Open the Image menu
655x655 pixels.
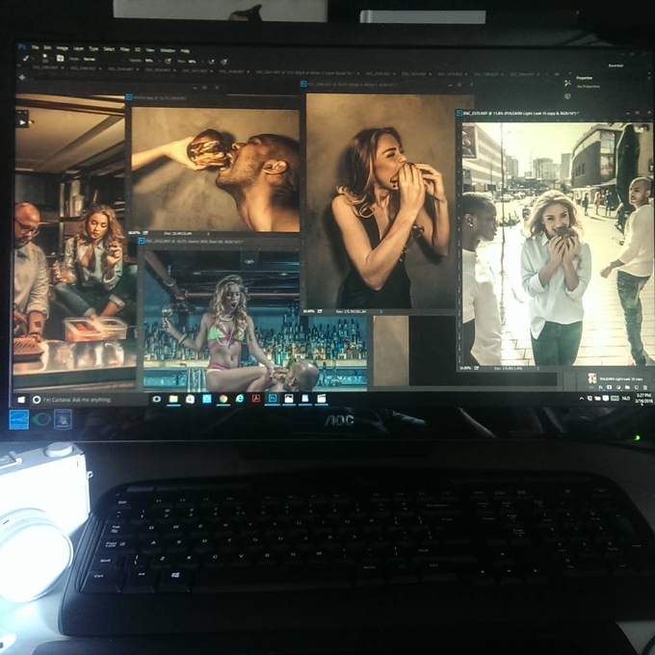coord(63,48)
